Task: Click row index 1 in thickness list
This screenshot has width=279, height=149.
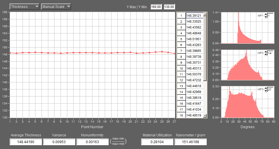Action: pyautogui.click(x=181, y=16)
